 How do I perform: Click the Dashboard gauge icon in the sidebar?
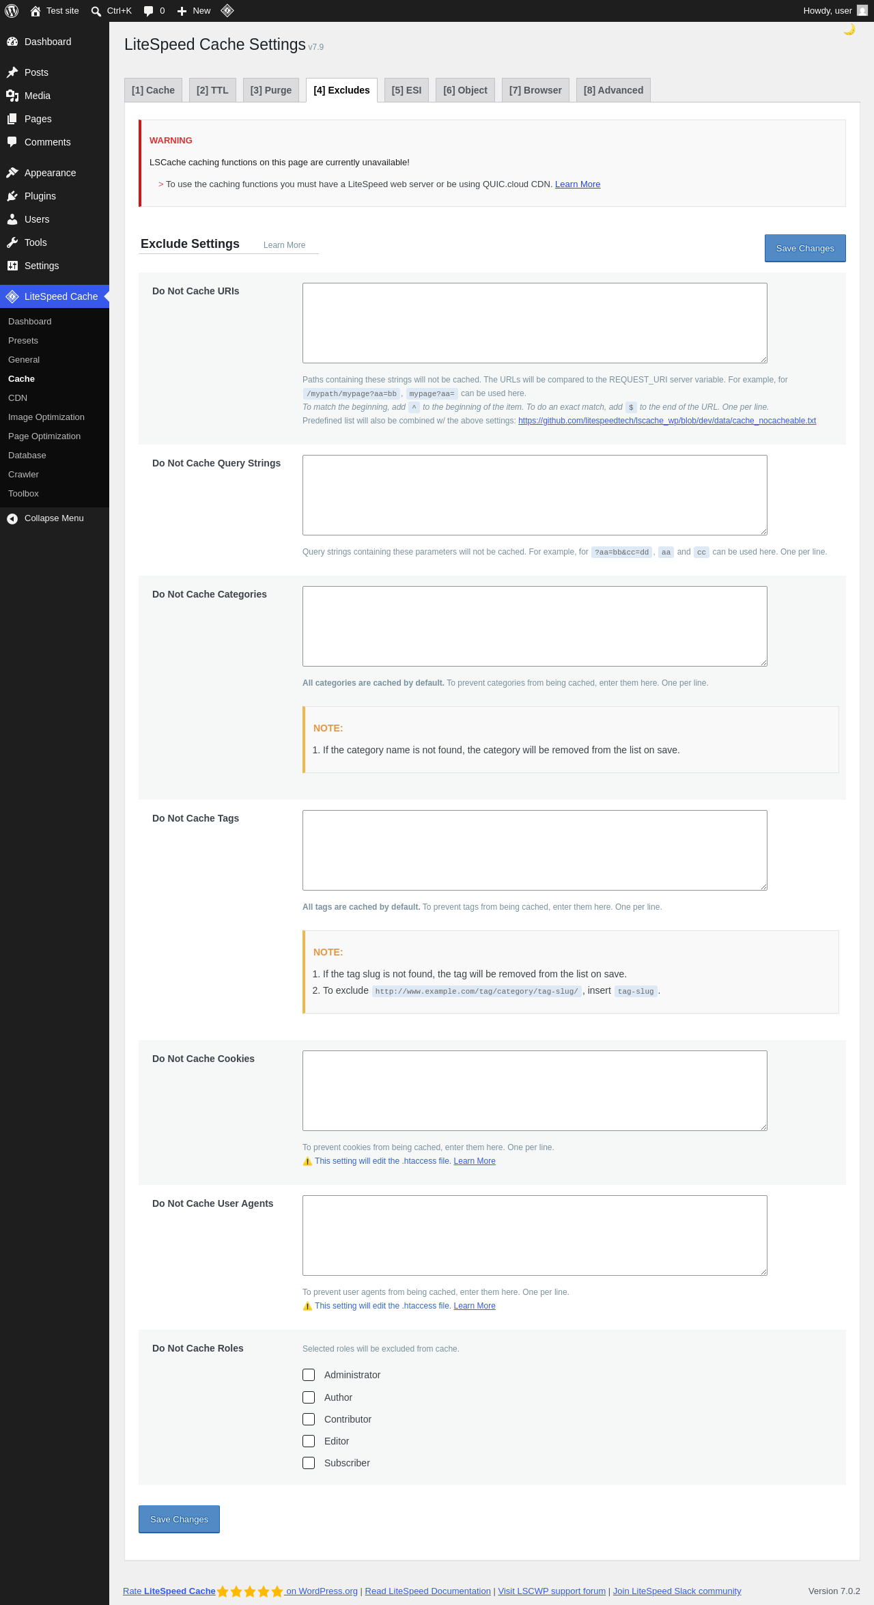[12, 42]
